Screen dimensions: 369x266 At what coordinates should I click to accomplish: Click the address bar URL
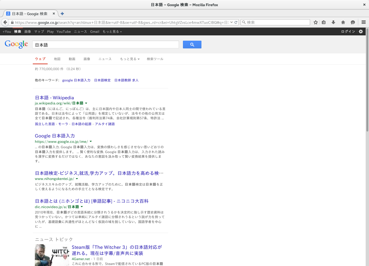click(121, 23)
